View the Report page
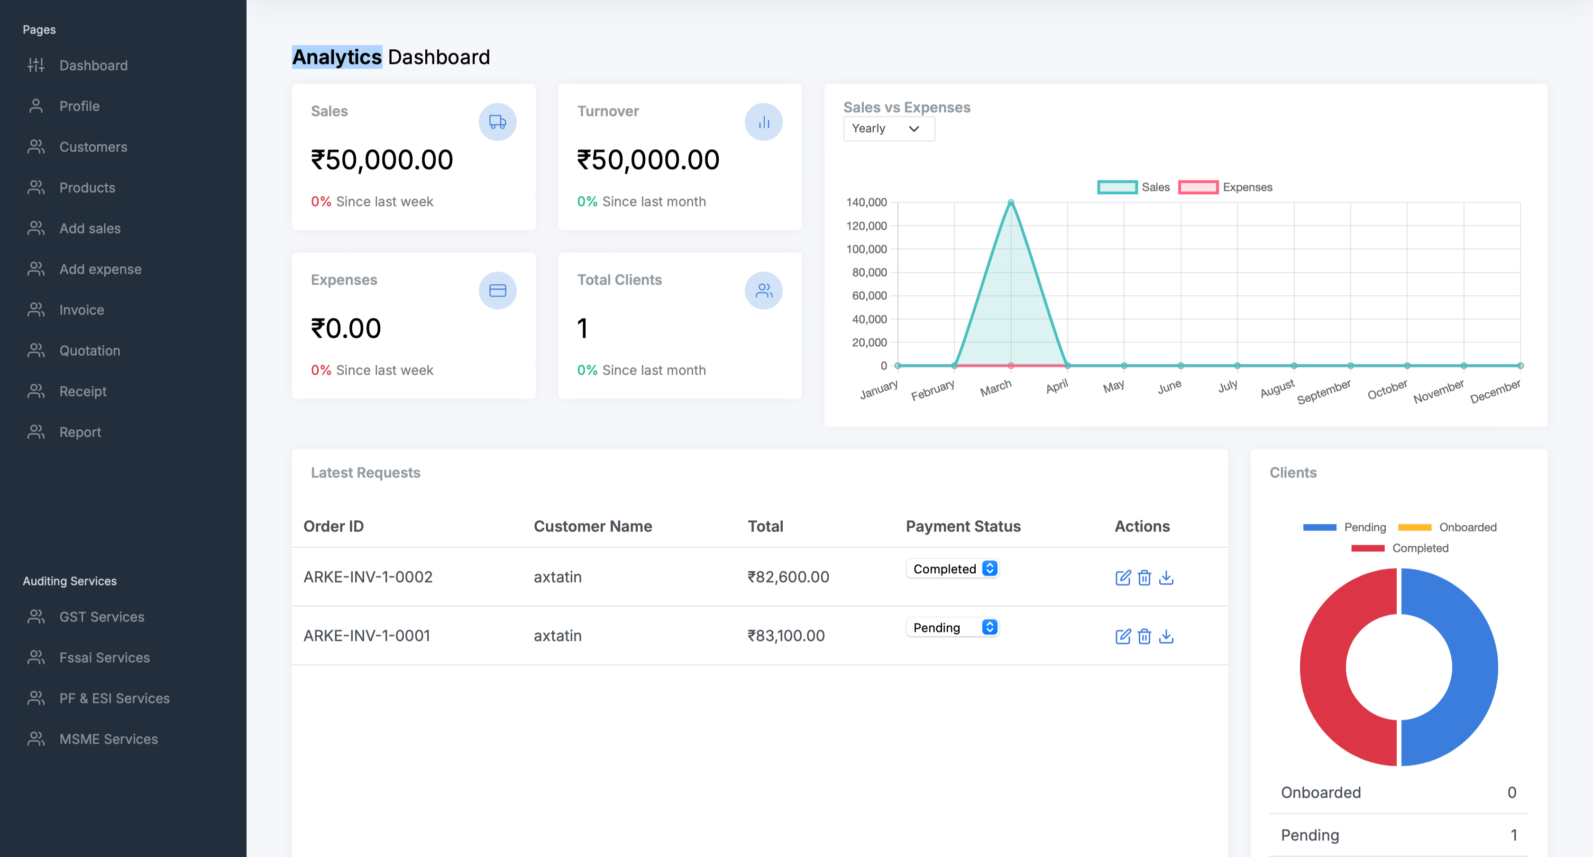 [80, 432]
